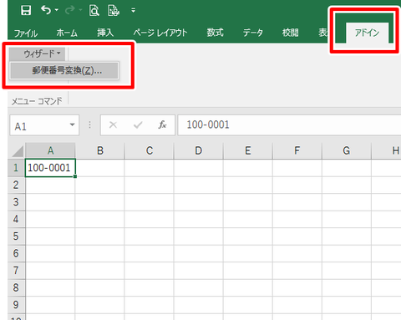Click the formula bar containing 100-0001
The image size is (401, 320).
[x=289, y=124]
